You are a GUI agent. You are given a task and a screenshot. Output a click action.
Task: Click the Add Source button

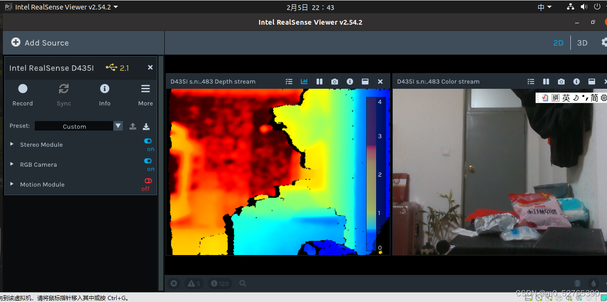click(x=40, y=42)
